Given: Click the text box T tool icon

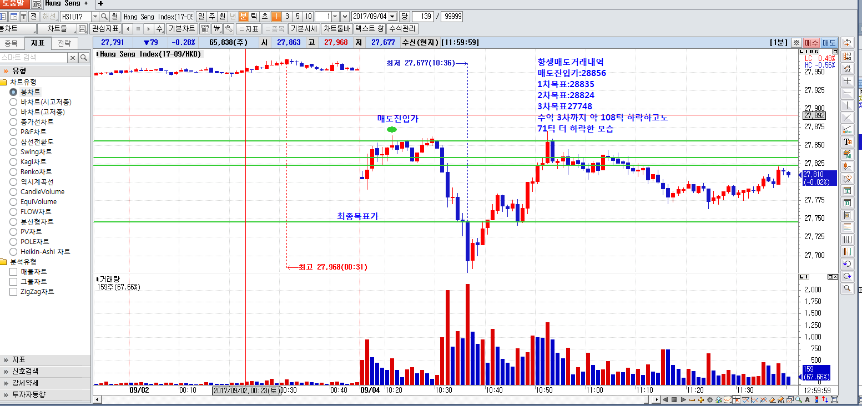Looking at the screenshot, I should coord(847,190).
